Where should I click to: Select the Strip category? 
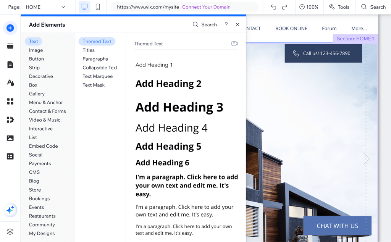(x=34, y=68)
